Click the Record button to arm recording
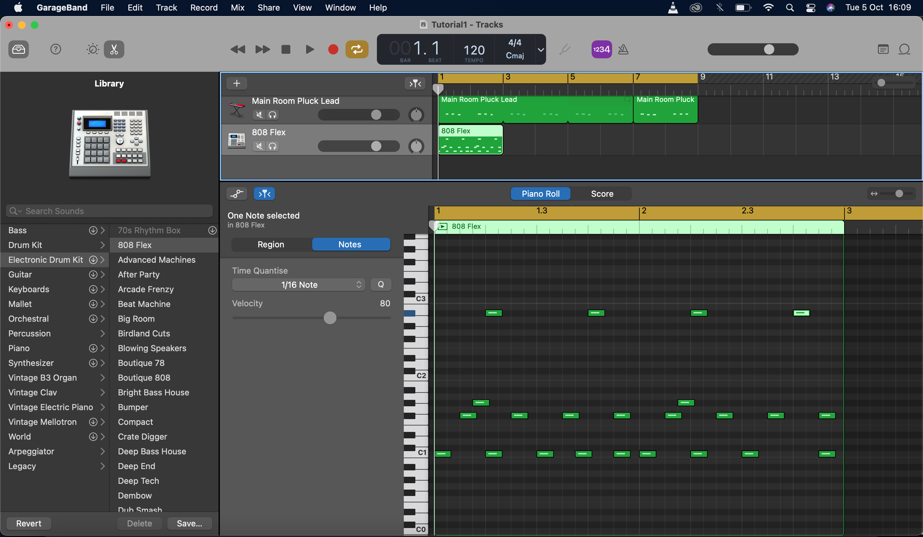 (332, 49)
